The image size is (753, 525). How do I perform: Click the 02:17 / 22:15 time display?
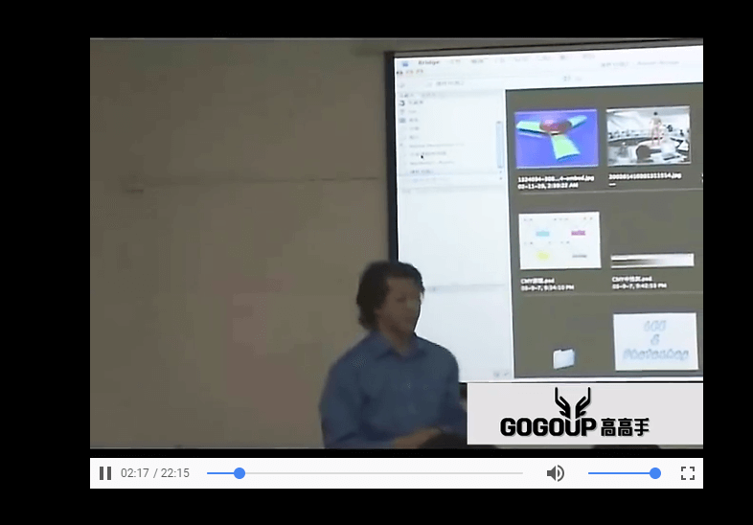point(155,473)
